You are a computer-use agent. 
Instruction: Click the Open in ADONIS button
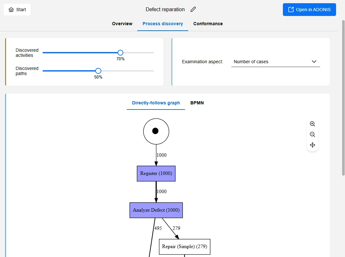click(x=309, y=10)
